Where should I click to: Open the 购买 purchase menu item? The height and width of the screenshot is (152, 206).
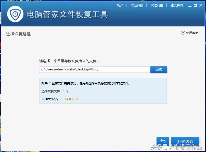[120, 5]
